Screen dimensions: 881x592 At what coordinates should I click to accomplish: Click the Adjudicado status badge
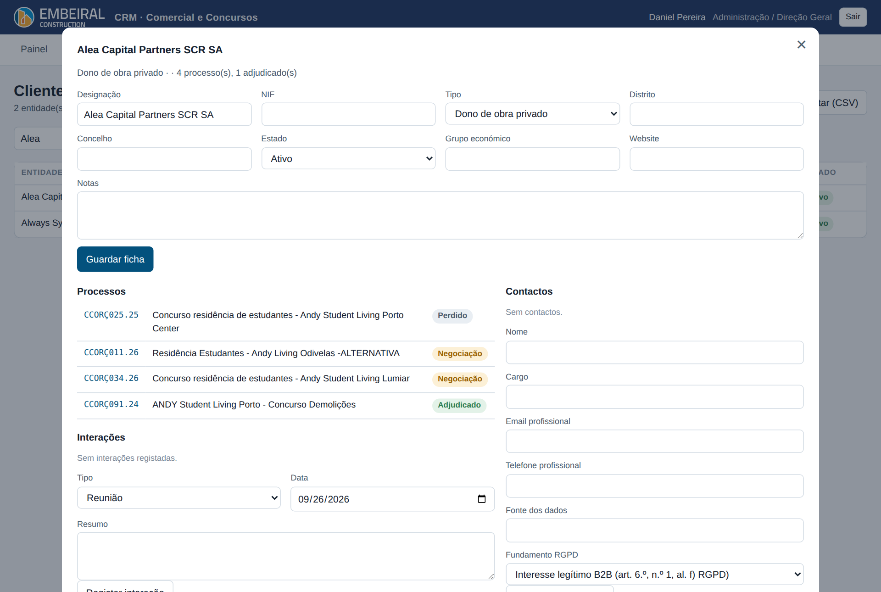point(459,405)
